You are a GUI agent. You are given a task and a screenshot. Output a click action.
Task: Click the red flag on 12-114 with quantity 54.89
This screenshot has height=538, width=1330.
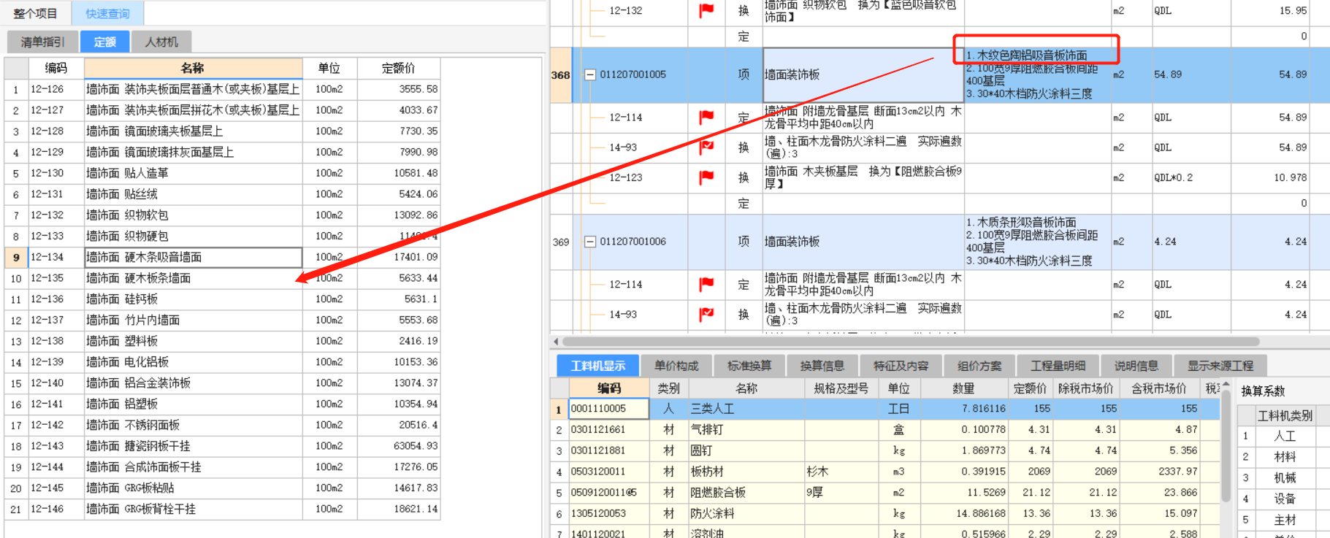(706, 117)
